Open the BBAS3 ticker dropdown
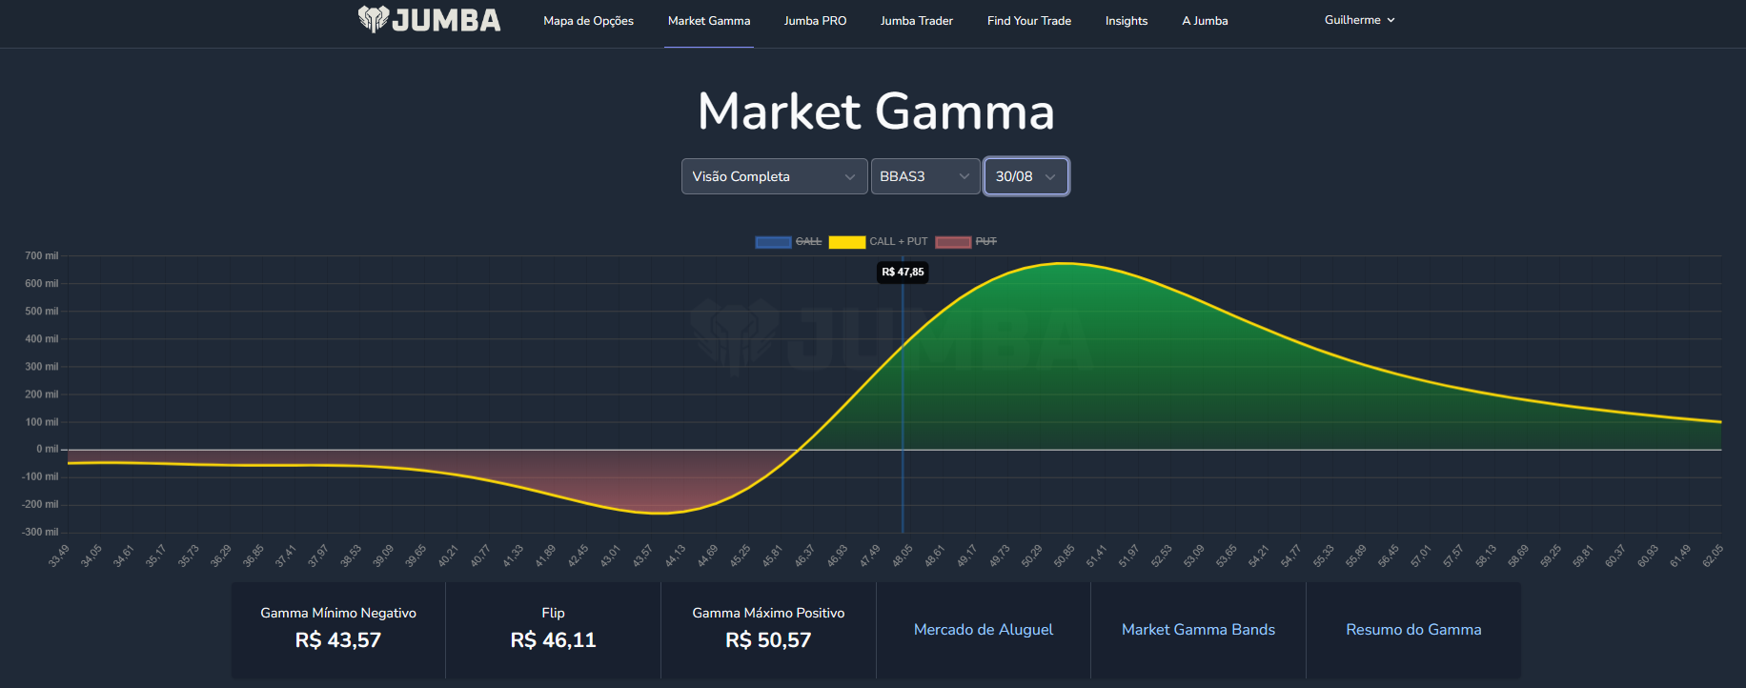This screenshot has width=1746, height=688. click(924, 176)
